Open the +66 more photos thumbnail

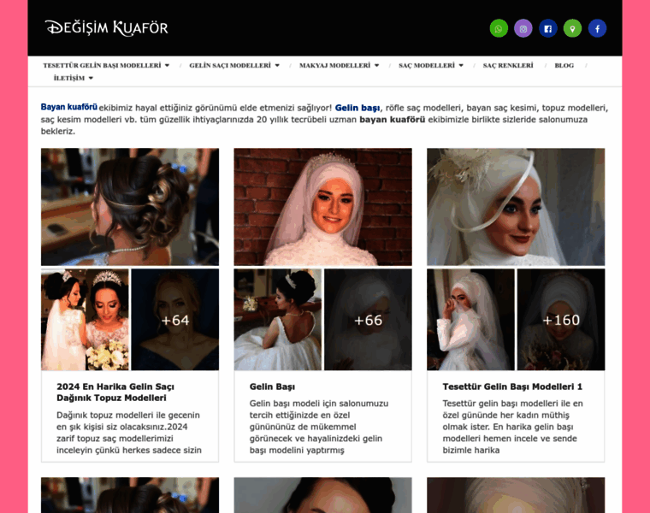point(368,320)
